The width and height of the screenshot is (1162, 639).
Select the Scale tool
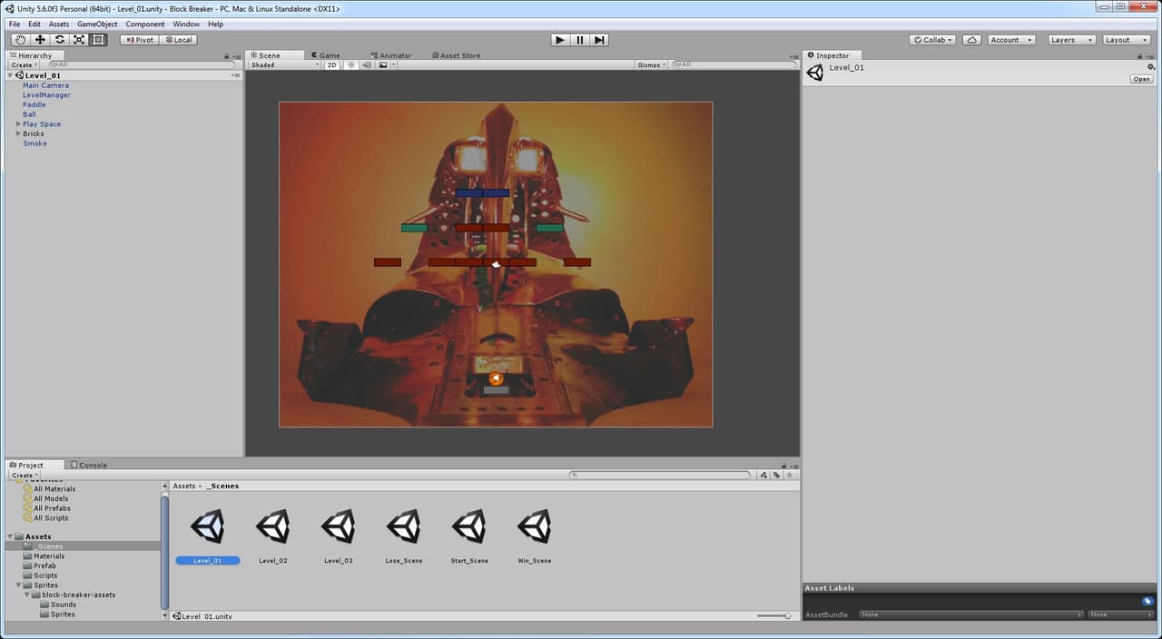click(79, 40)
